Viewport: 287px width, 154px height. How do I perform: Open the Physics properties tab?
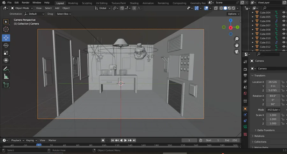(x=245, y=115)
